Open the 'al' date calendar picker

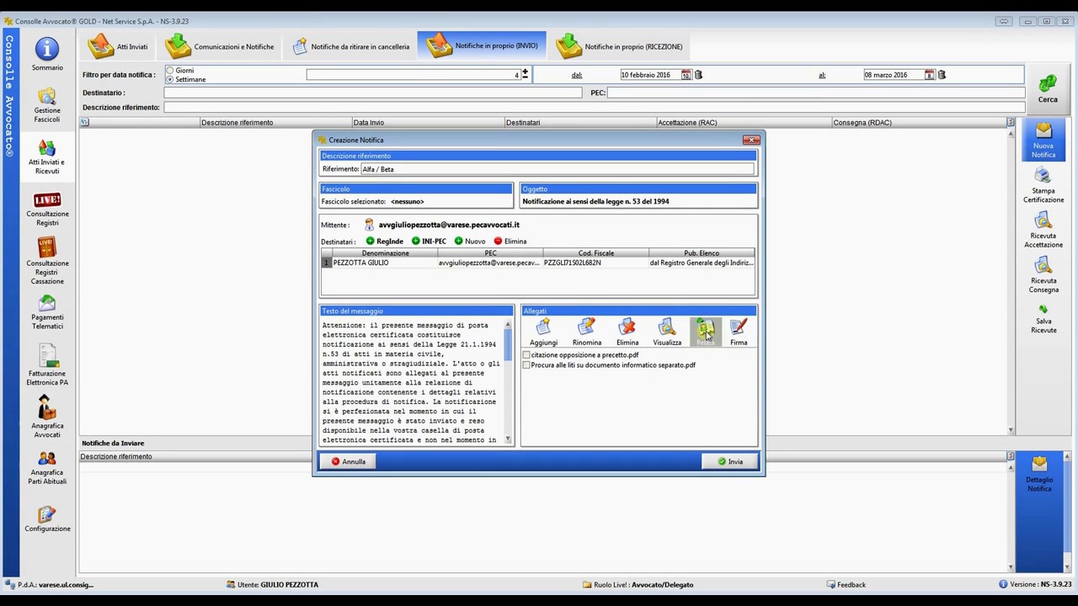tap(930, 75)
